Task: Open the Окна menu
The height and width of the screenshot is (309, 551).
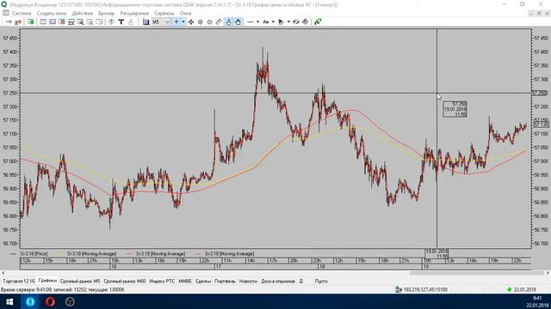Action: pyautogui.click(x=185, y=13)
